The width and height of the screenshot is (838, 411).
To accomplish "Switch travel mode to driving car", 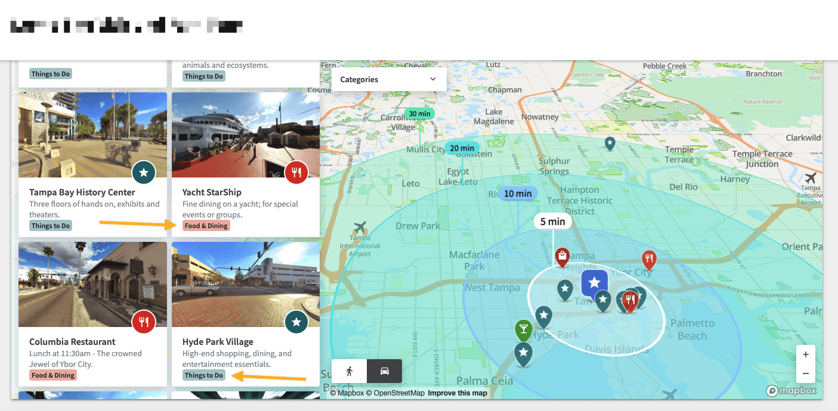I will pos(384,371).
